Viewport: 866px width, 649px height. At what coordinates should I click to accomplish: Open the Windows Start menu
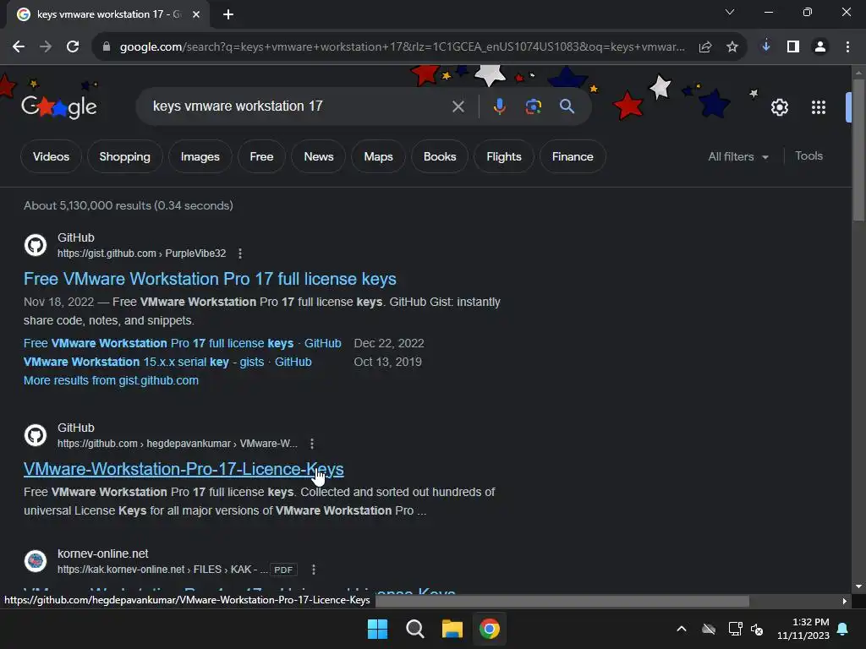pos(378,629)
